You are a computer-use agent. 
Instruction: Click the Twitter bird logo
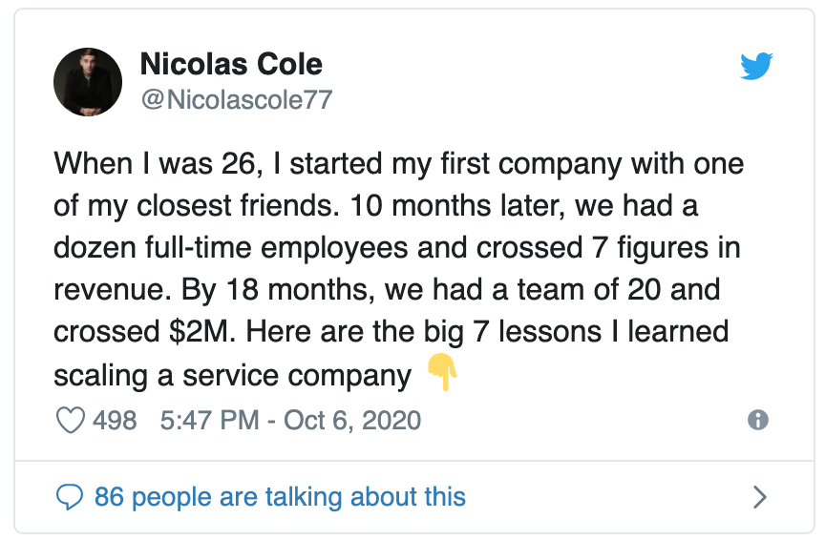point(756,67)
